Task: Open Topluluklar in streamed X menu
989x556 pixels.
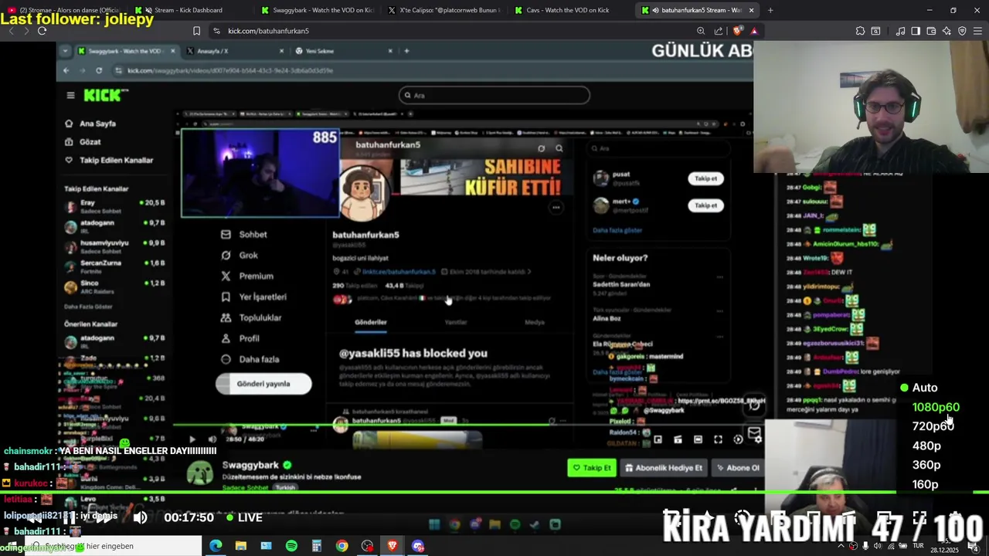Action: [x=251, y=317]
